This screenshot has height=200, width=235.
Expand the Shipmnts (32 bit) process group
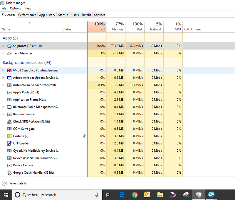[3, 46]
